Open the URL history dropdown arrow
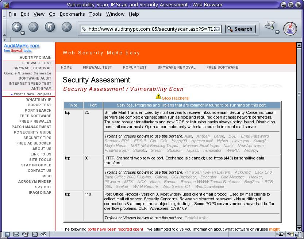The height and width of the screenshot is (239, 304). (x=218, y=29)
